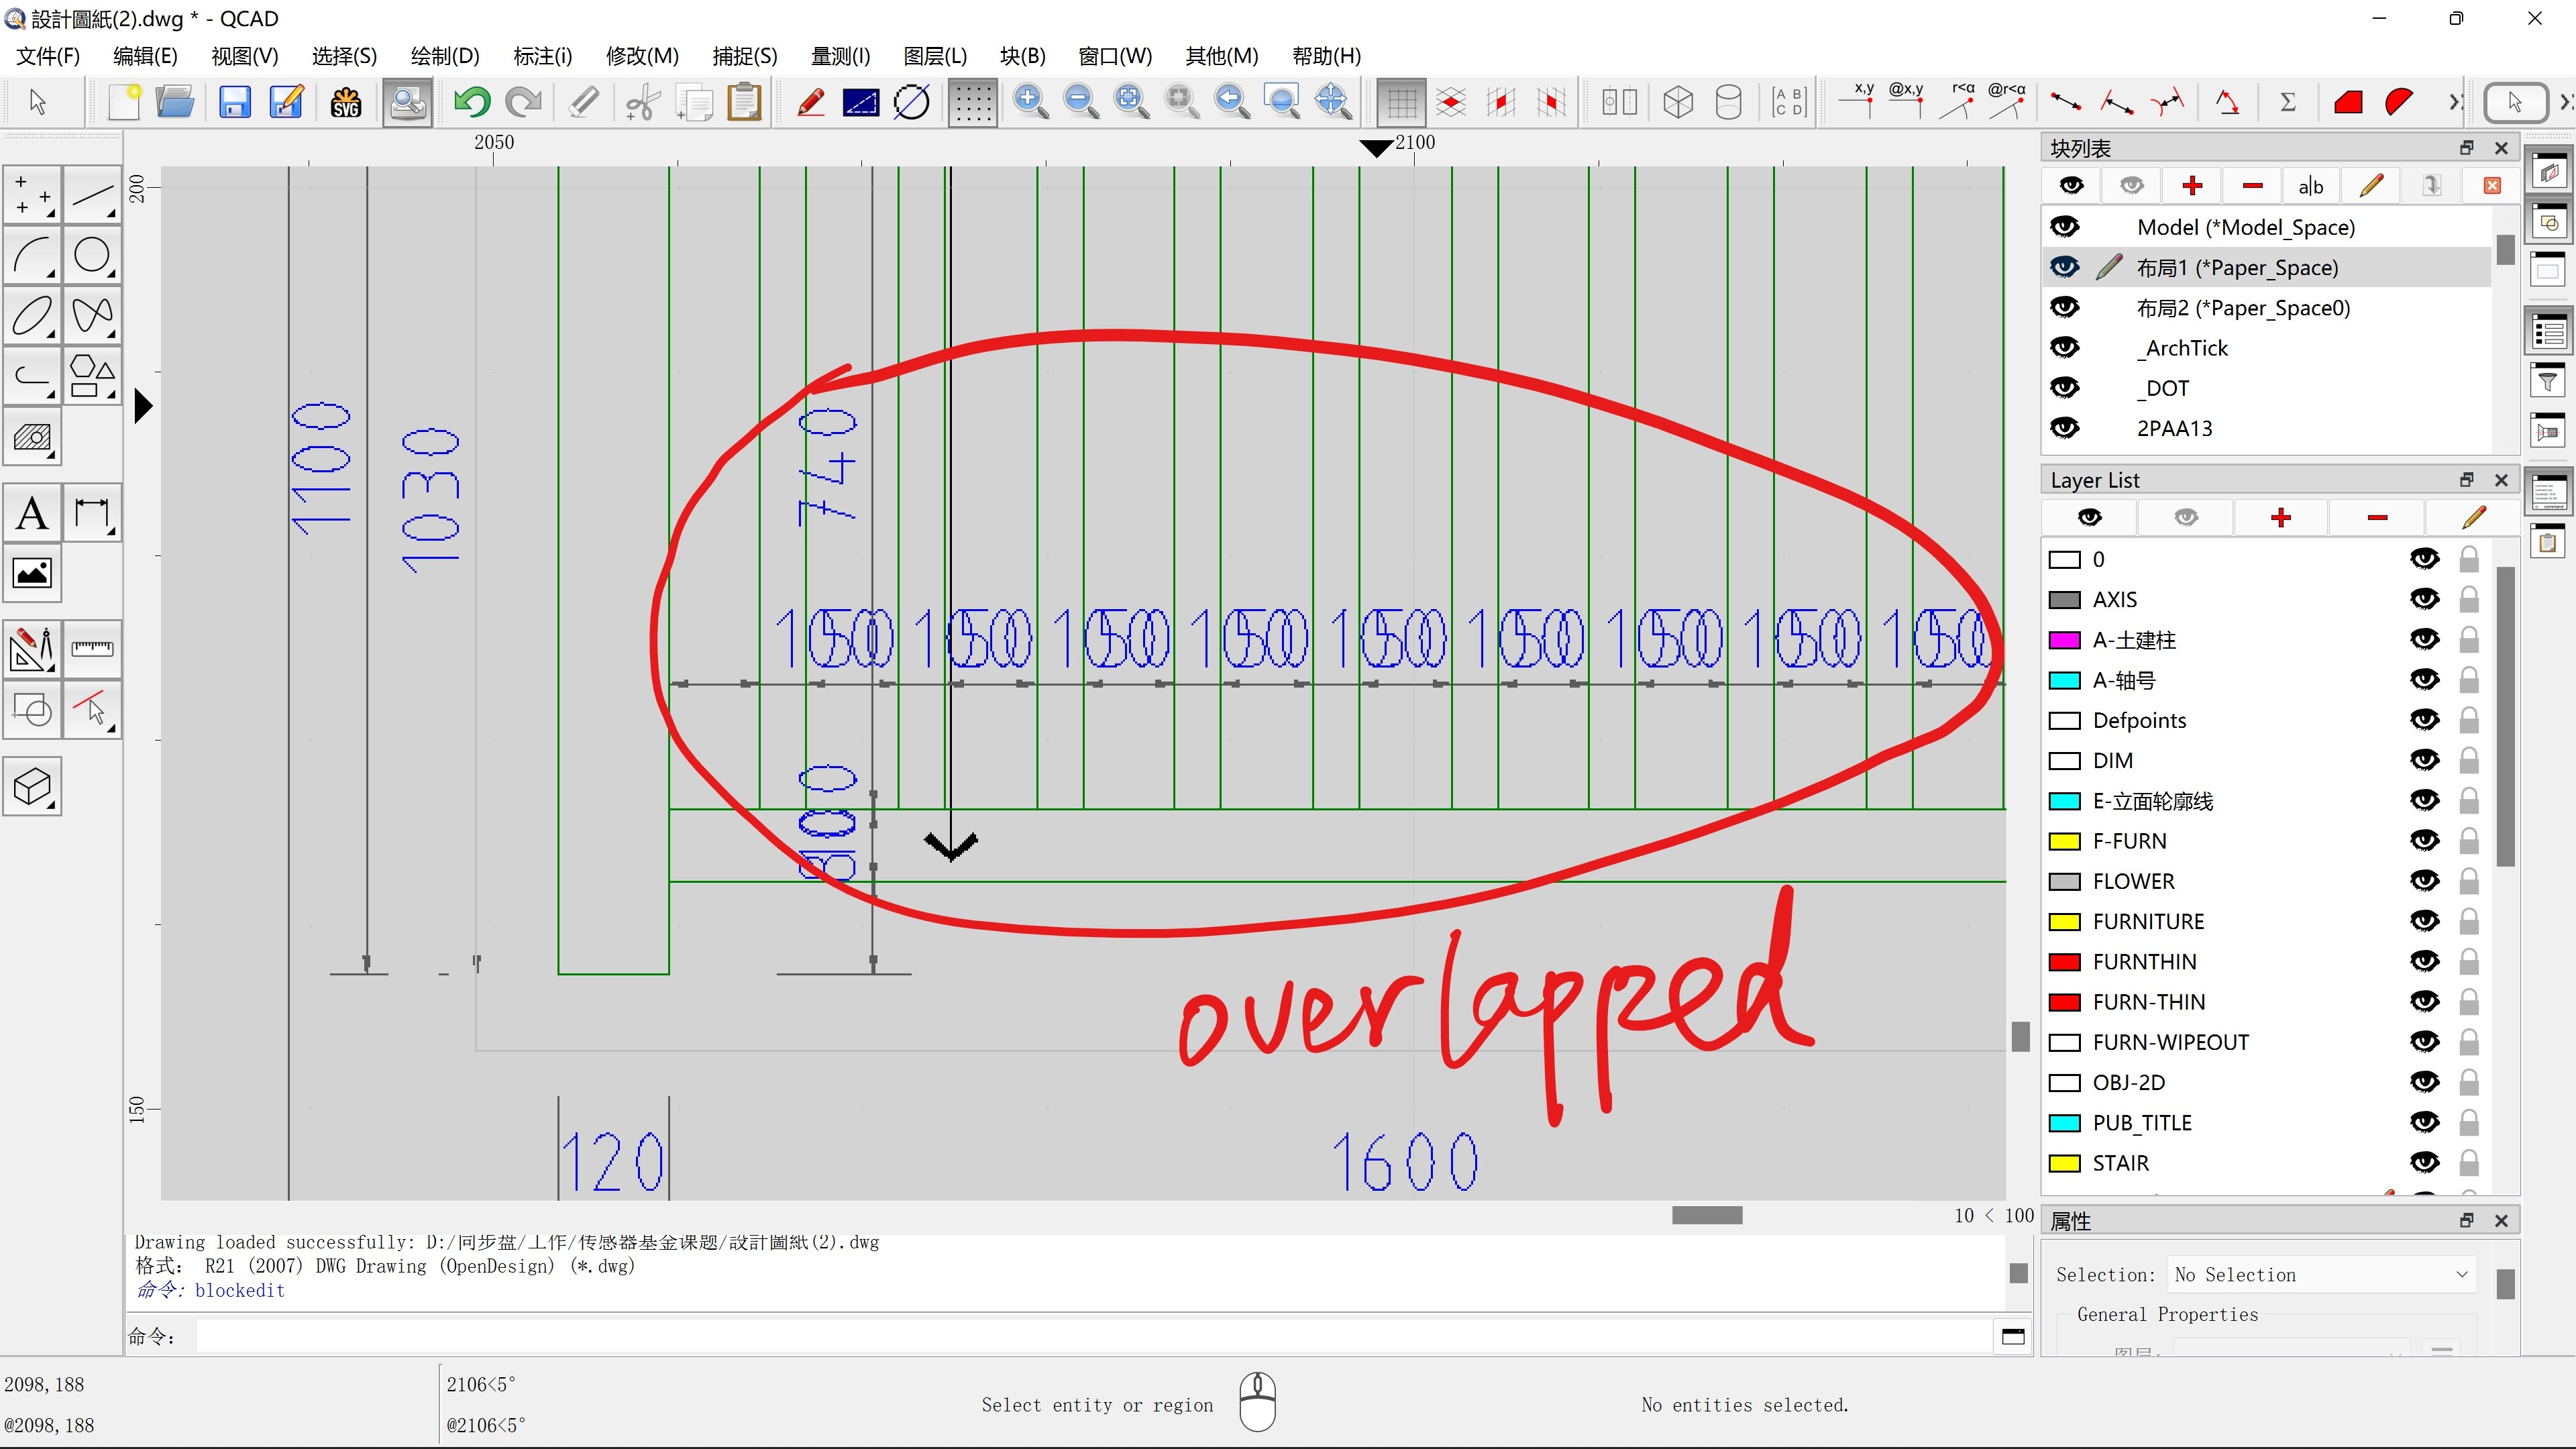Expand the left tool panel arrow
Viewport: 2576px width, 1449px height.
(143, 406)
